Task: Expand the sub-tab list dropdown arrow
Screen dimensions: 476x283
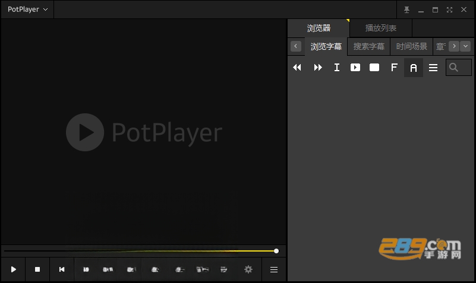Action: [465, 46]
